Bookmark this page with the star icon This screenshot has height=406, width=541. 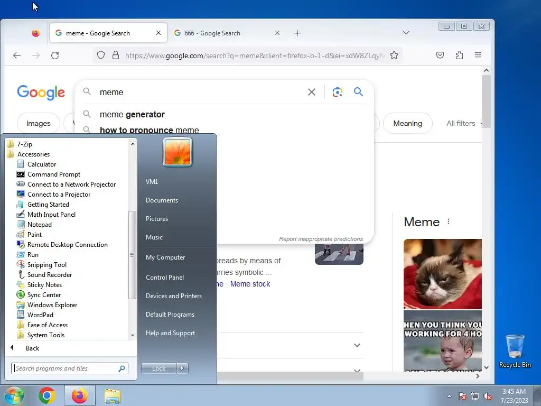click(394, 55)
